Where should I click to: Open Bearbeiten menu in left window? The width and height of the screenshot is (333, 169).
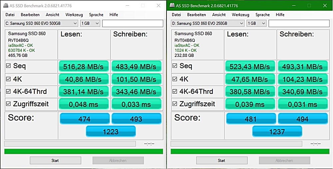coord(30,15)
